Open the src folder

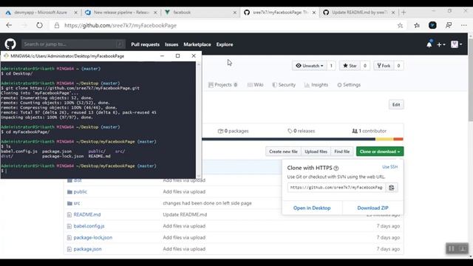coord(77,203)
